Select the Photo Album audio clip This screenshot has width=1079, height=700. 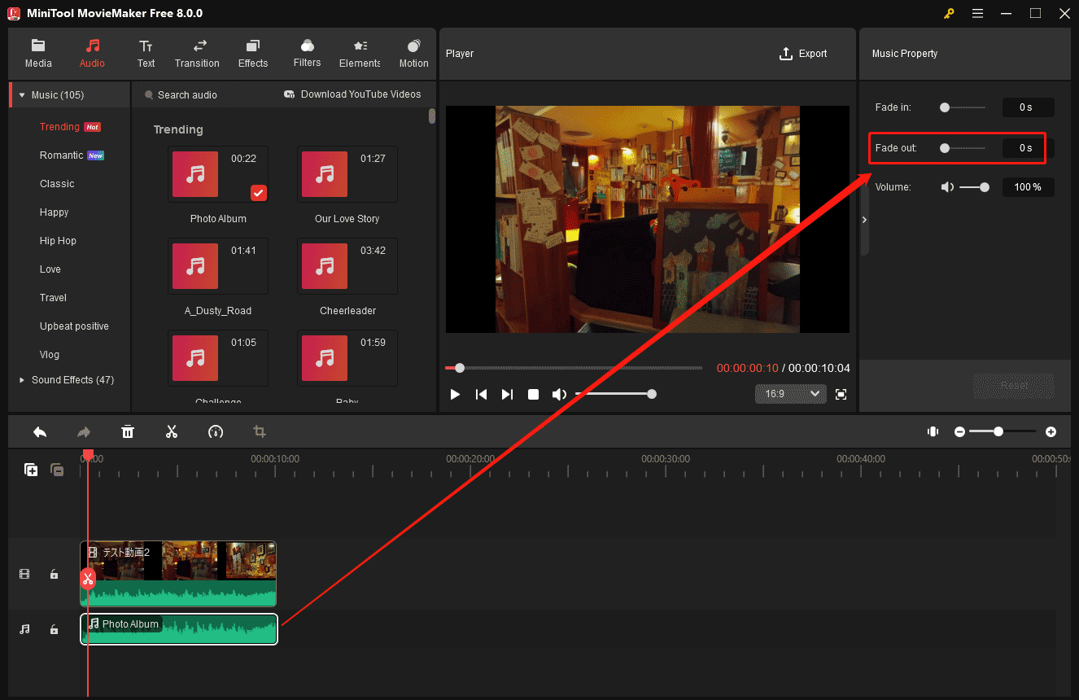(x=179, y=629)
